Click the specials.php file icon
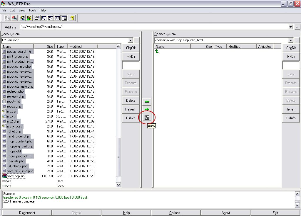This screenshot has height=216, width=301. click(4, 161)
